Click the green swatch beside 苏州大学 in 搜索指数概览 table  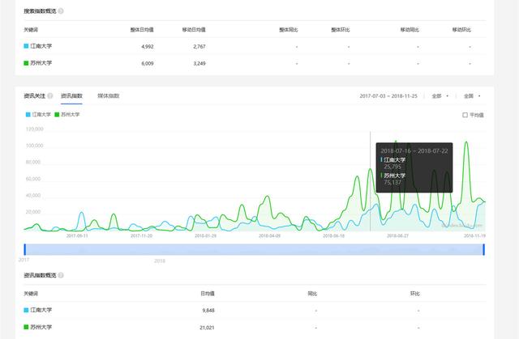pos(26,63)
